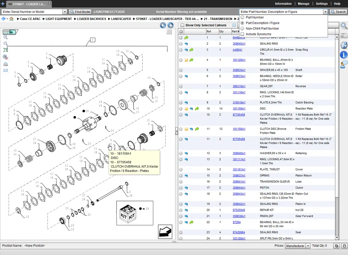Print the transmission diagram

point(5,64)
